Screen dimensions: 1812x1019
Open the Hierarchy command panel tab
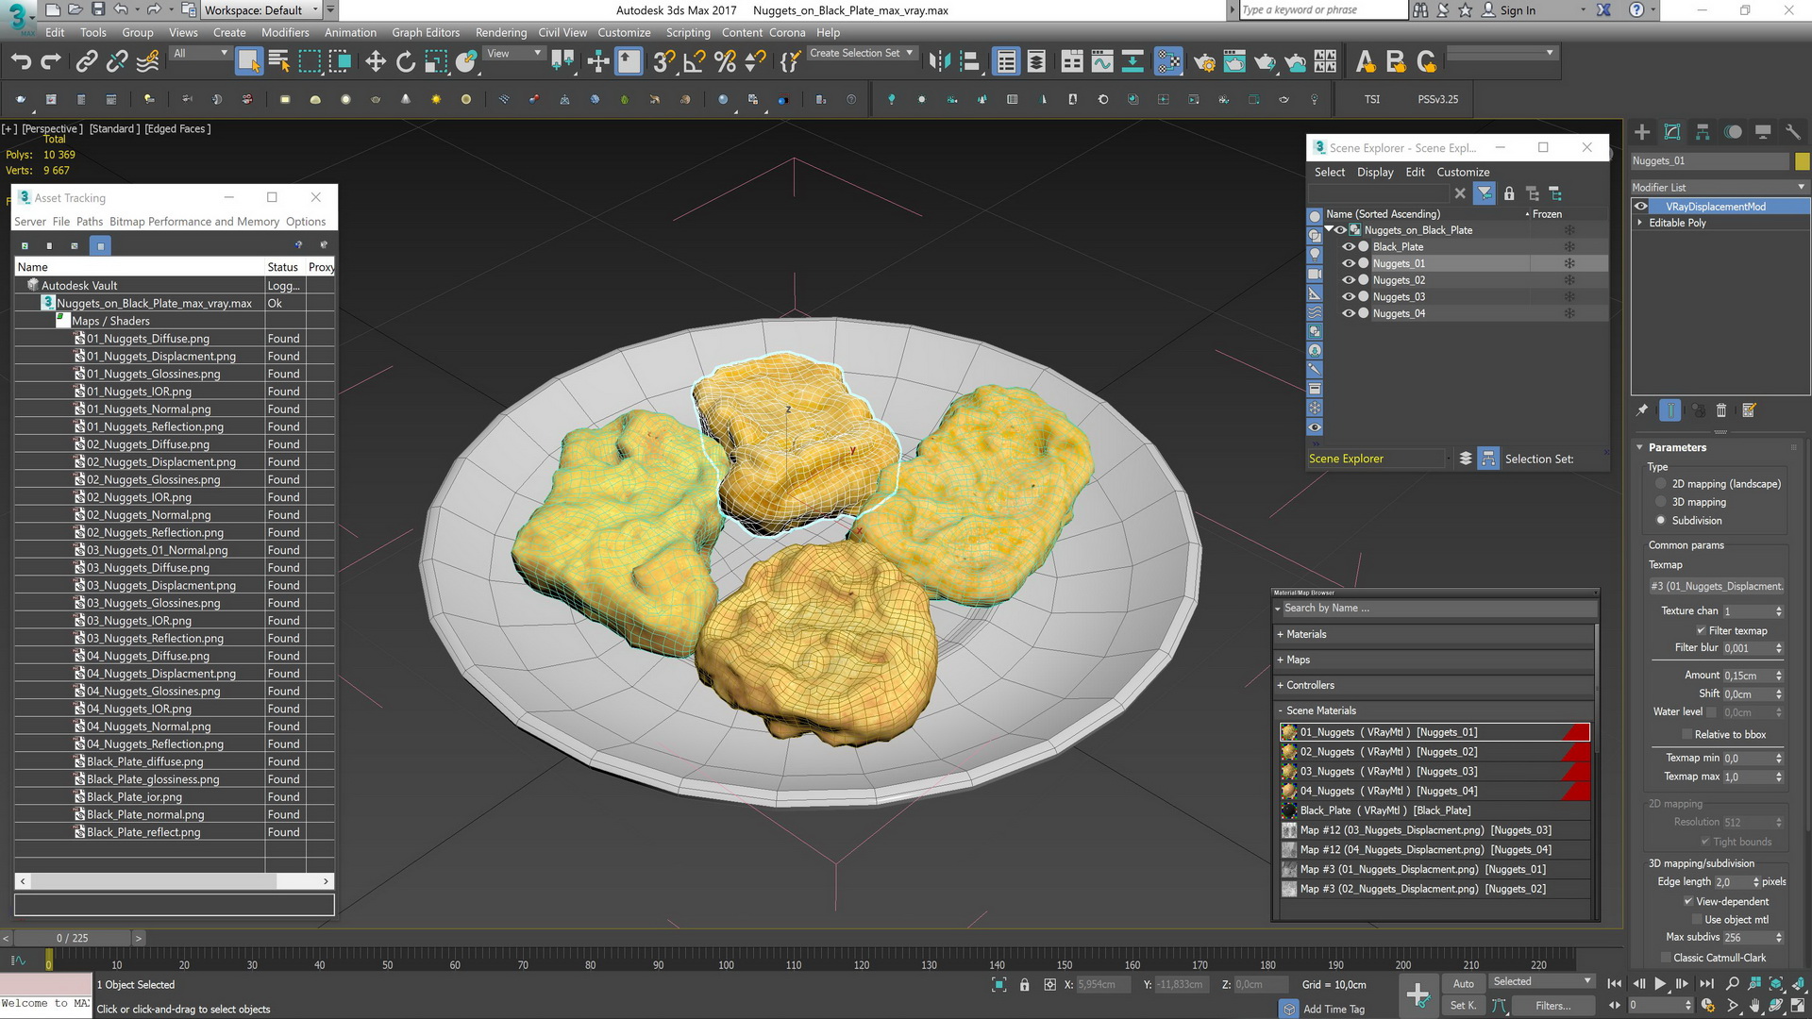(1703, 132)
